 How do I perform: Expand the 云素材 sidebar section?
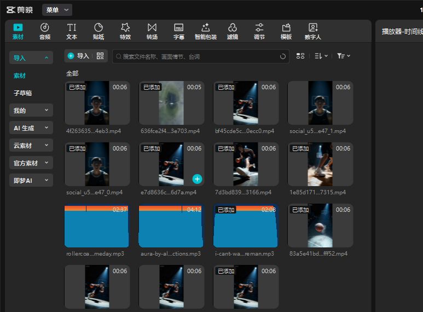coord(31,146)
